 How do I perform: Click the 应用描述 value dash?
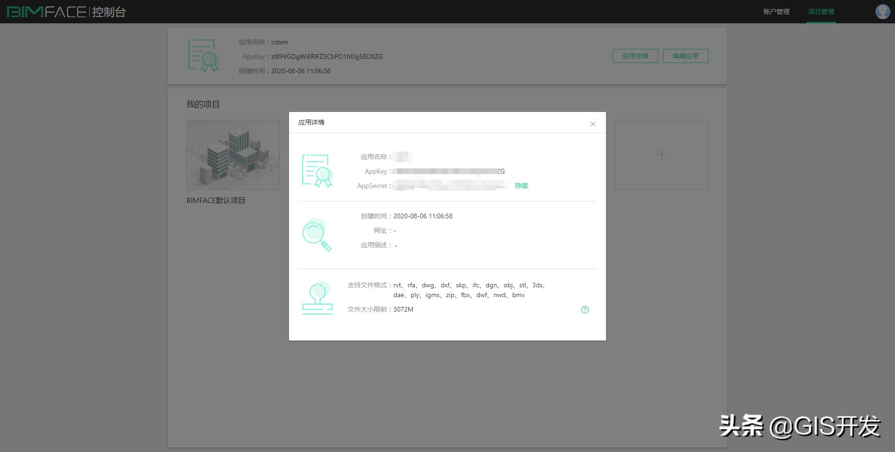click(x=395, y=245)
